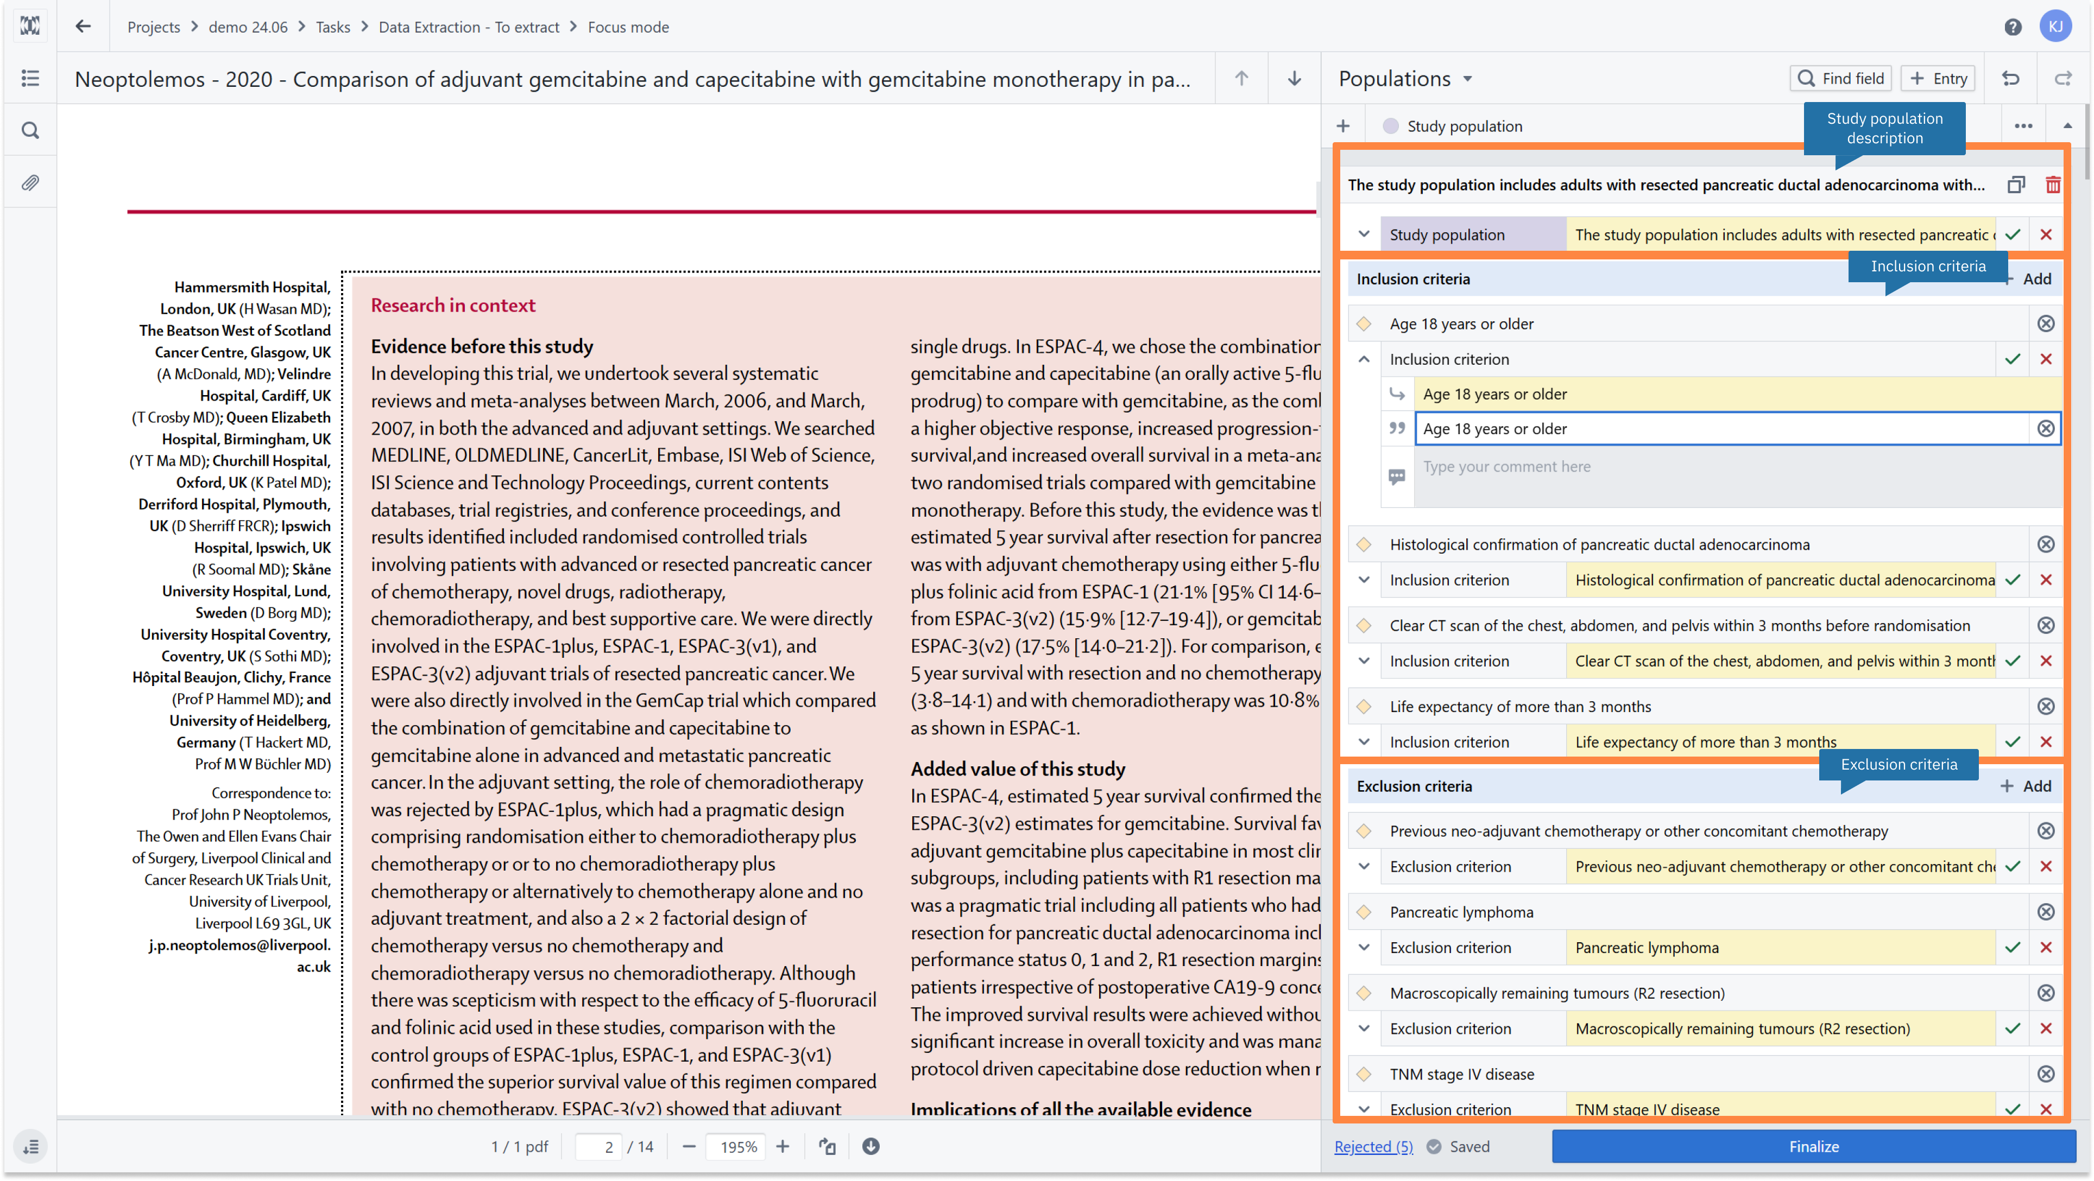The height and width of the screenshot is (1181, 2094).
Task: Collapse the Study population section with up triangle
Action: 2067,126
